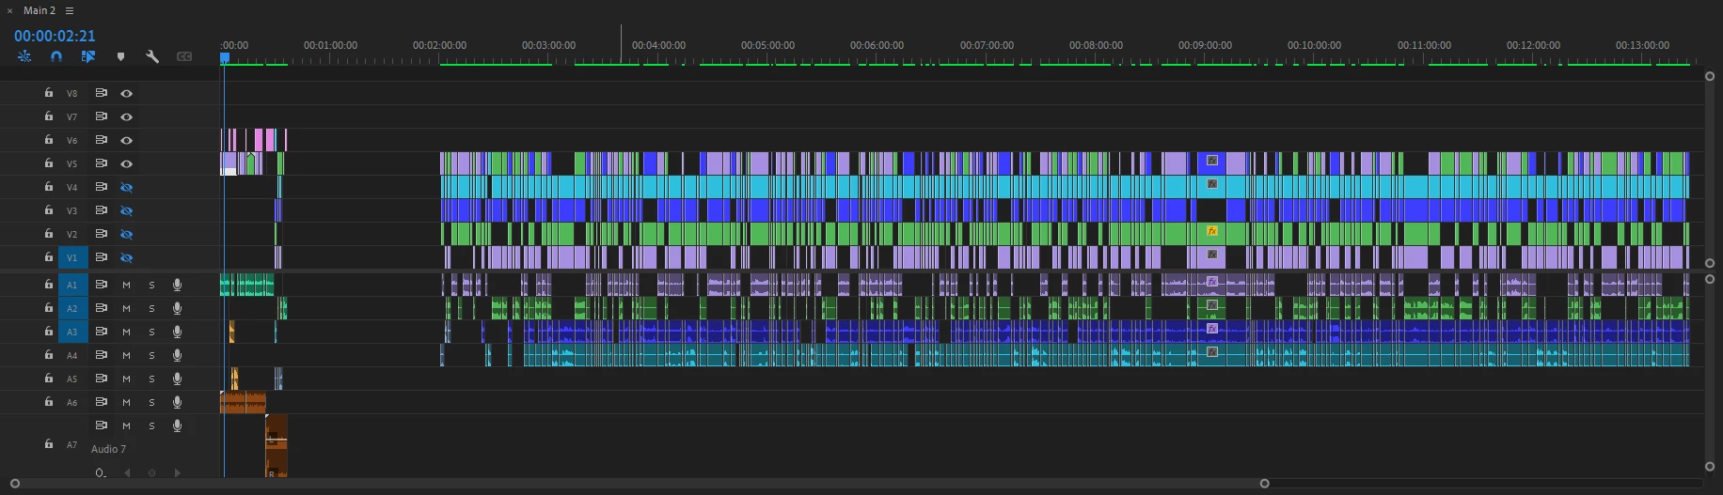The width and height of the screenshot is (1723, 495).
Task: Target track A1 header label
Action: tap(72, 285)
